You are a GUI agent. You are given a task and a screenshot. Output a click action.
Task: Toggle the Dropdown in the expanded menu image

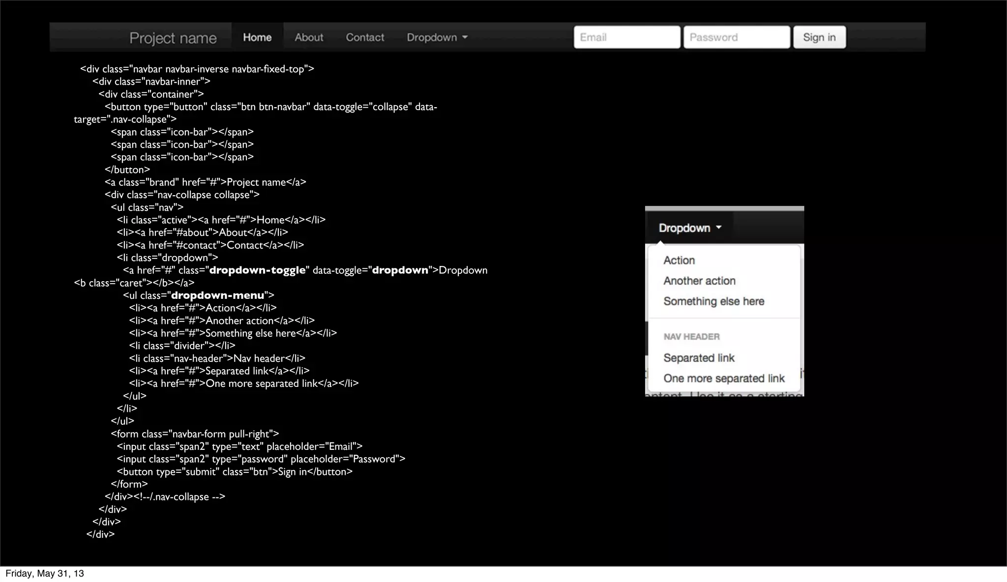tap(690, 228)
